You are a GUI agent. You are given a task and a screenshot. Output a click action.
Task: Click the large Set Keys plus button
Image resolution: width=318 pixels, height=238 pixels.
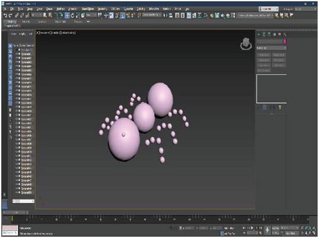(267, 230)
